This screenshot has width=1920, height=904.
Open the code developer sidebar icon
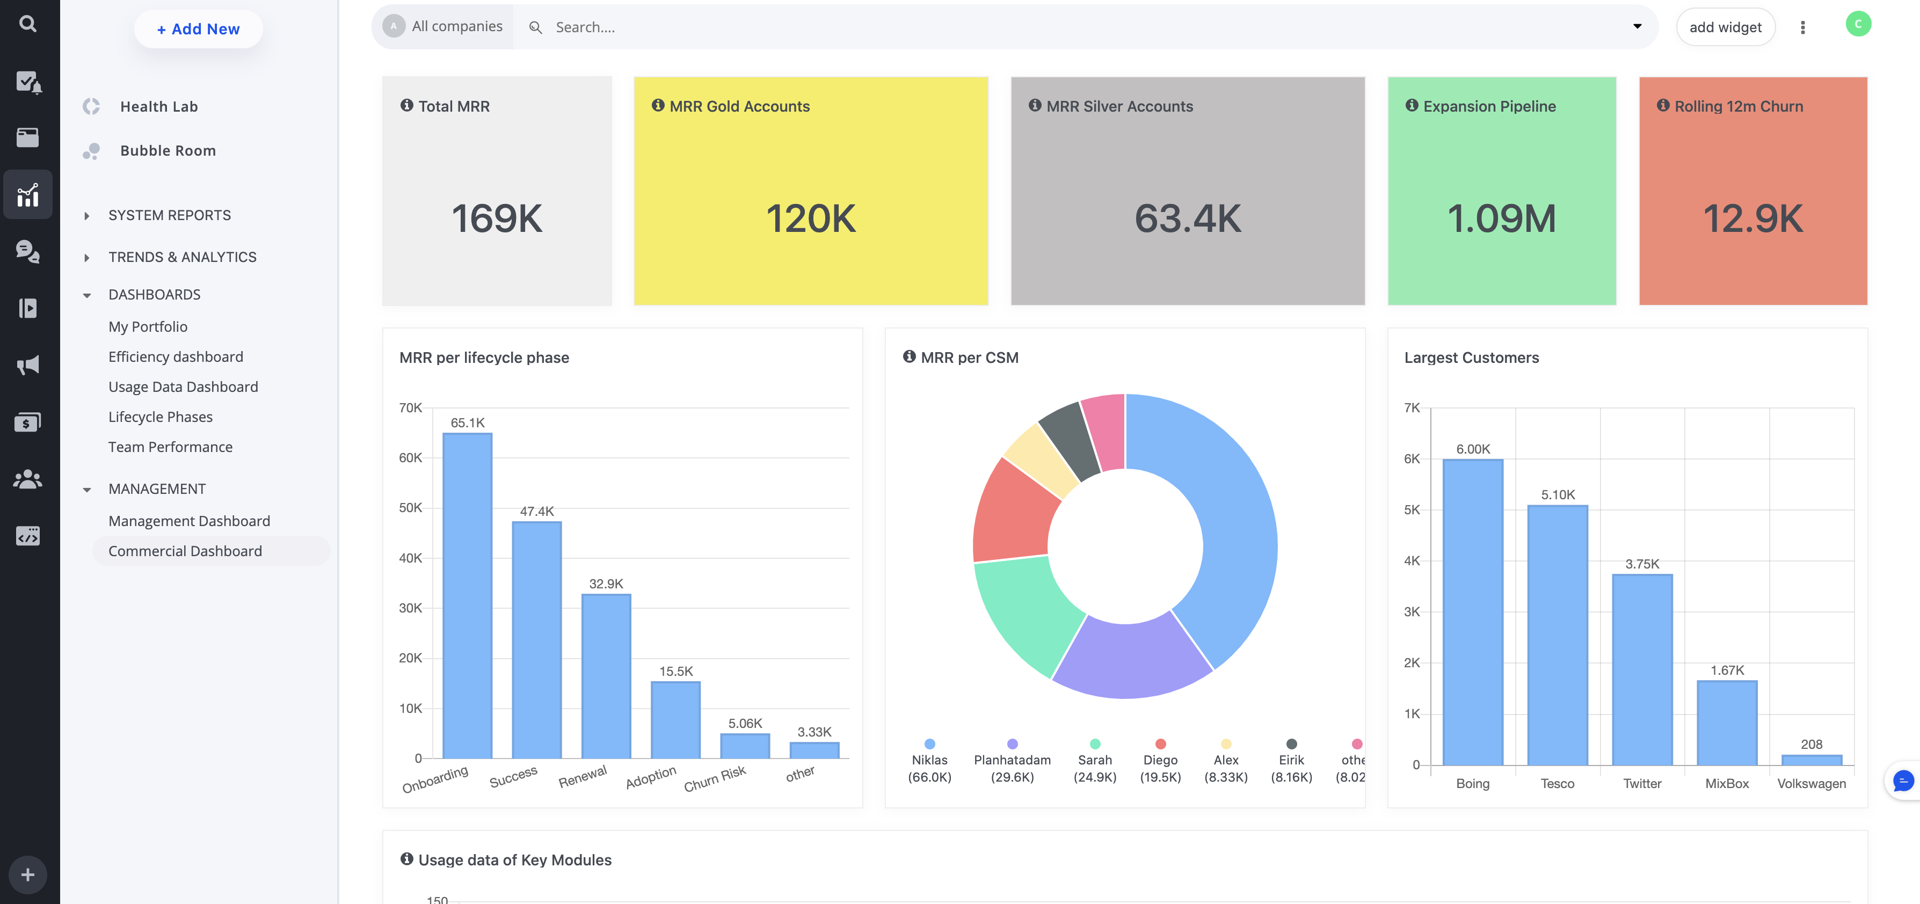click(x=27, y=536)
